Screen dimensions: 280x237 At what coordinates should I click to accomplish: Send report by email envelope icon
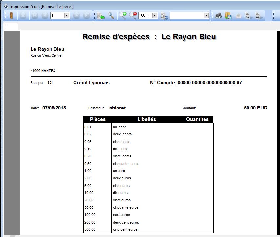238,16
